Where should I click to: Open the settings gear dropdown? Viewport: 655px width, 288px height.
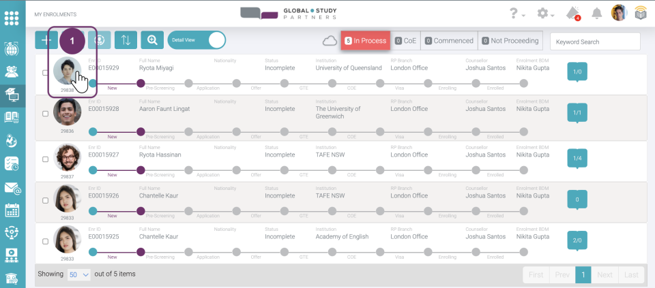click(545, 14)
